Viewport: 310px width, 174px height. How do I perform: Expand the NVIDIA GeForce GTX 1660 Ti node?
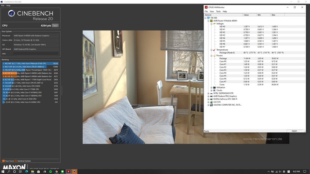click(208, 99)
